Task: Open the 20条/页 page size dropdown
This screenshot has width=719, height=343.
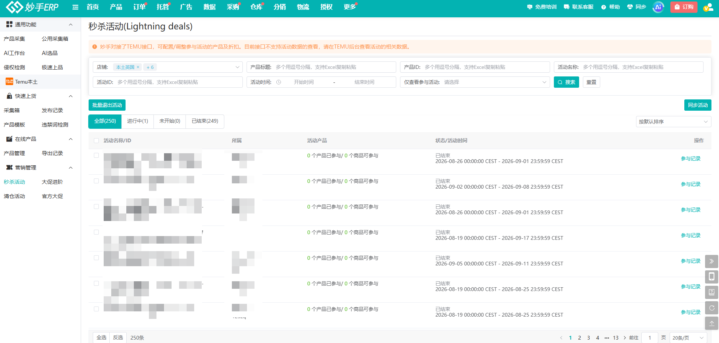Action: click(x=688, y=338)
